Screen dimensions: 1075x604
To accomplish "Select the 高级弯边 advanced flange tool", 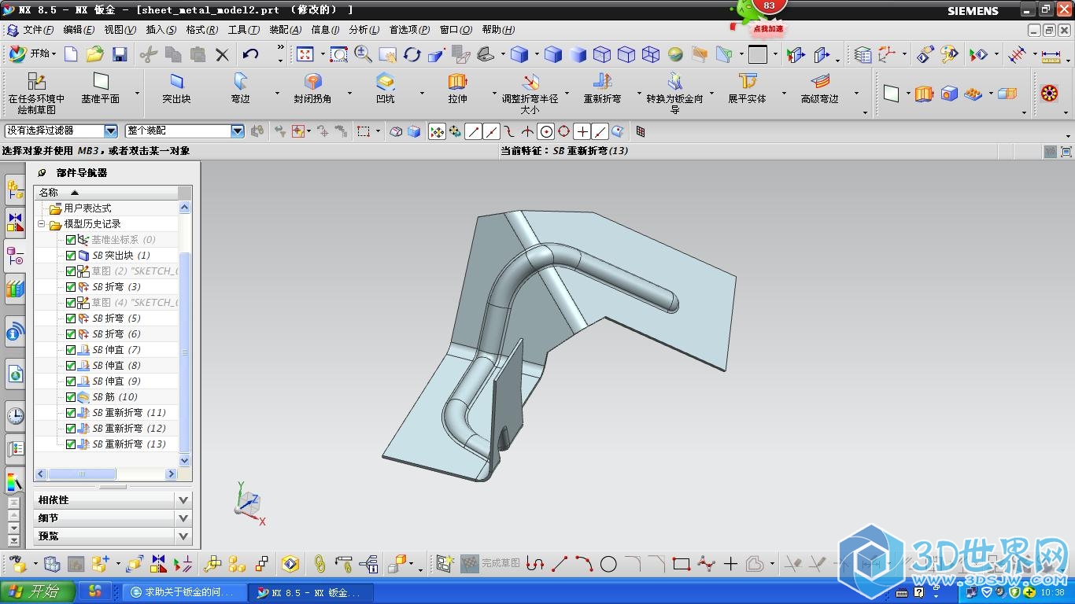I will [819, 89].
